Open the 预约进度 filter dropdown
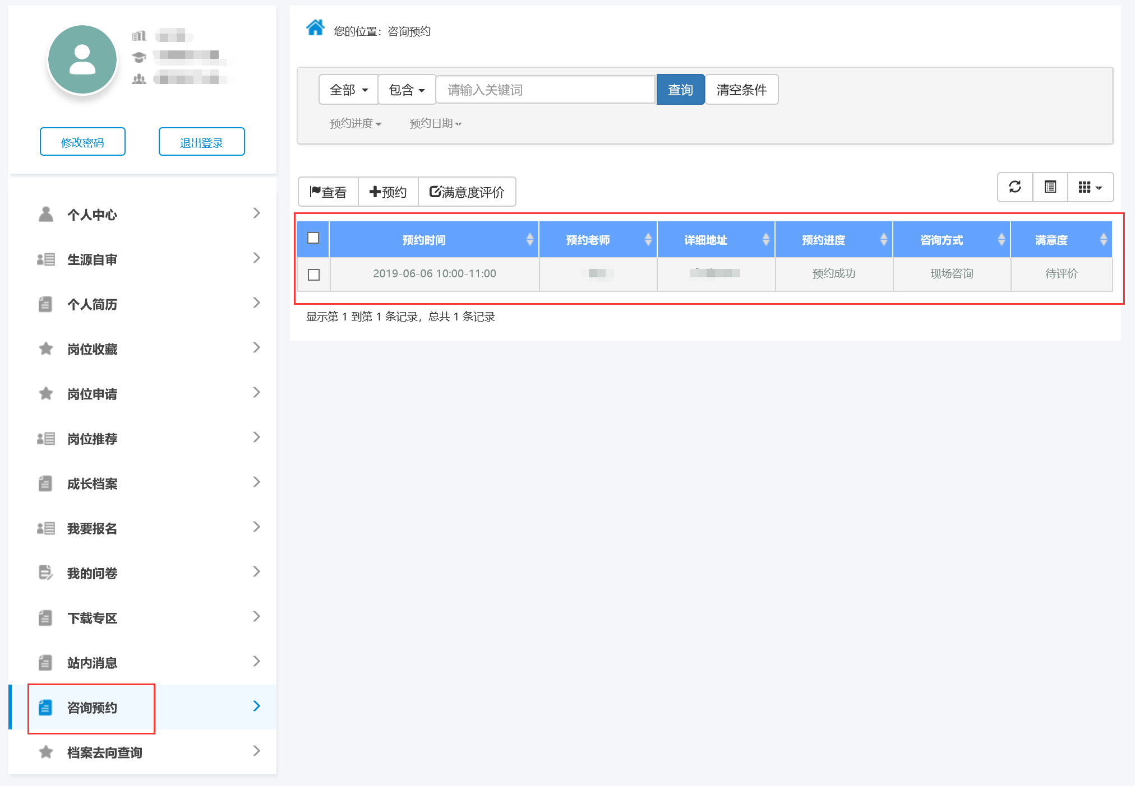 pos(356,123)
